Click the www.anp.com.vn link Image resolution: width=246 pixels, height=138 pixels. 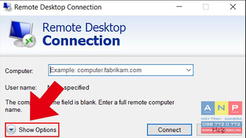(221, 130)
